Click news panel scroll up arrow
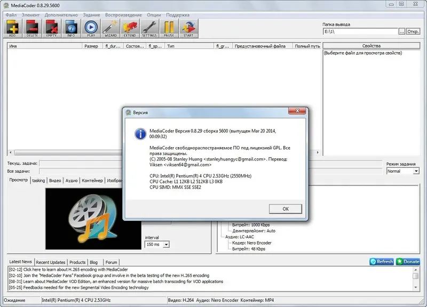This screenshot has height=307, width=427. coord(416,270)
